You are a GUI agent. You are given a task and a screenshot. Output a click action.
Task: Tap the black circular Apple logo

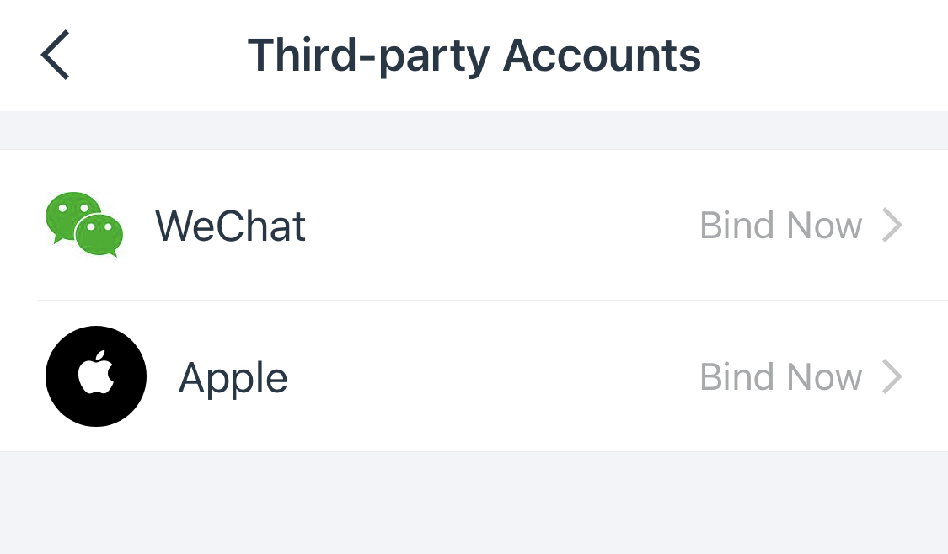(96, 376)
